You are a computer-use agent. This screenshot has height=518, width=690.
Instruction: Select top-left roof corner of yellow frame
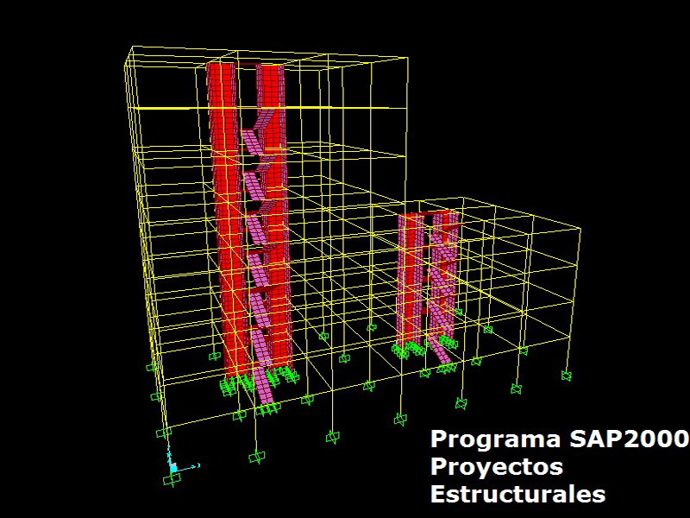tap(129, 50)
